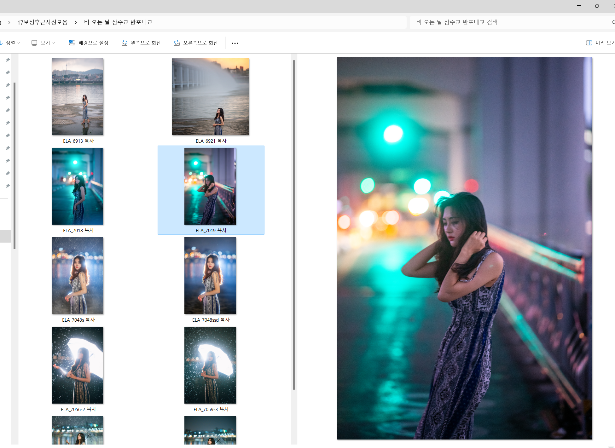Navigate to 17보정후큰사진모음 breadcrumb folder
The image size is (615, 448).
click(42, 22)
